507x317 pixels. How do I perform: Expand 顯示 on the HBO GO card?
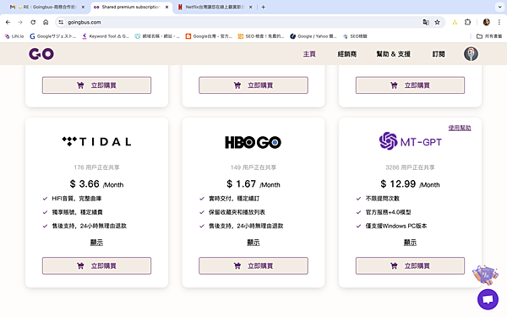(253, 242)
